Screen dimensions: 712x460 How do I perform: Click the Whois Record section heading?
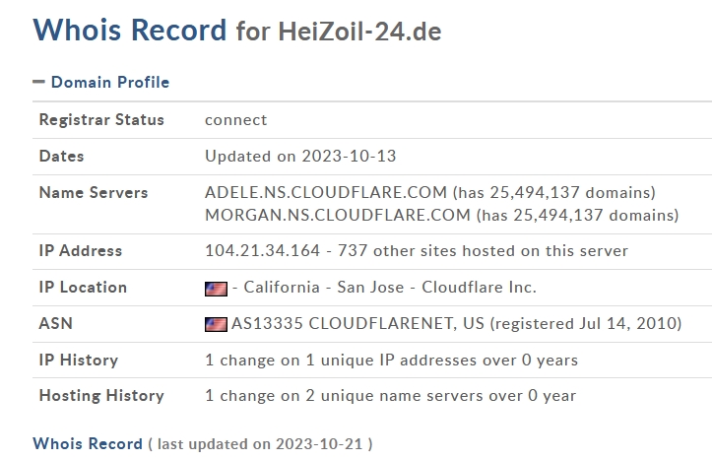(88, 443)
